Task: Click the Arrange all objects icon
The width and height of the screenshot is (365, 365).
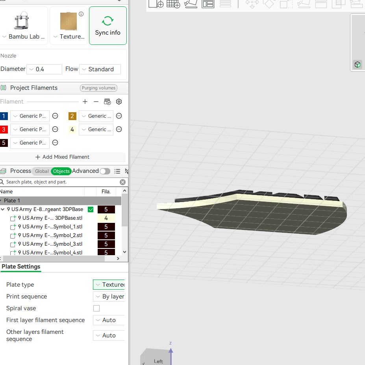Action: click(208, 4)
